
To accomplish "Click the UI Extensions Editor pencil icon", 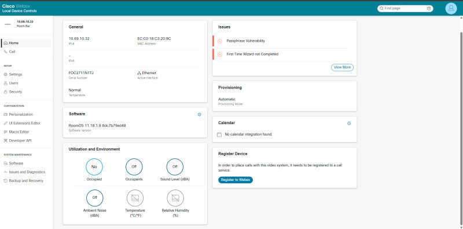I will [x=5, y=123].
